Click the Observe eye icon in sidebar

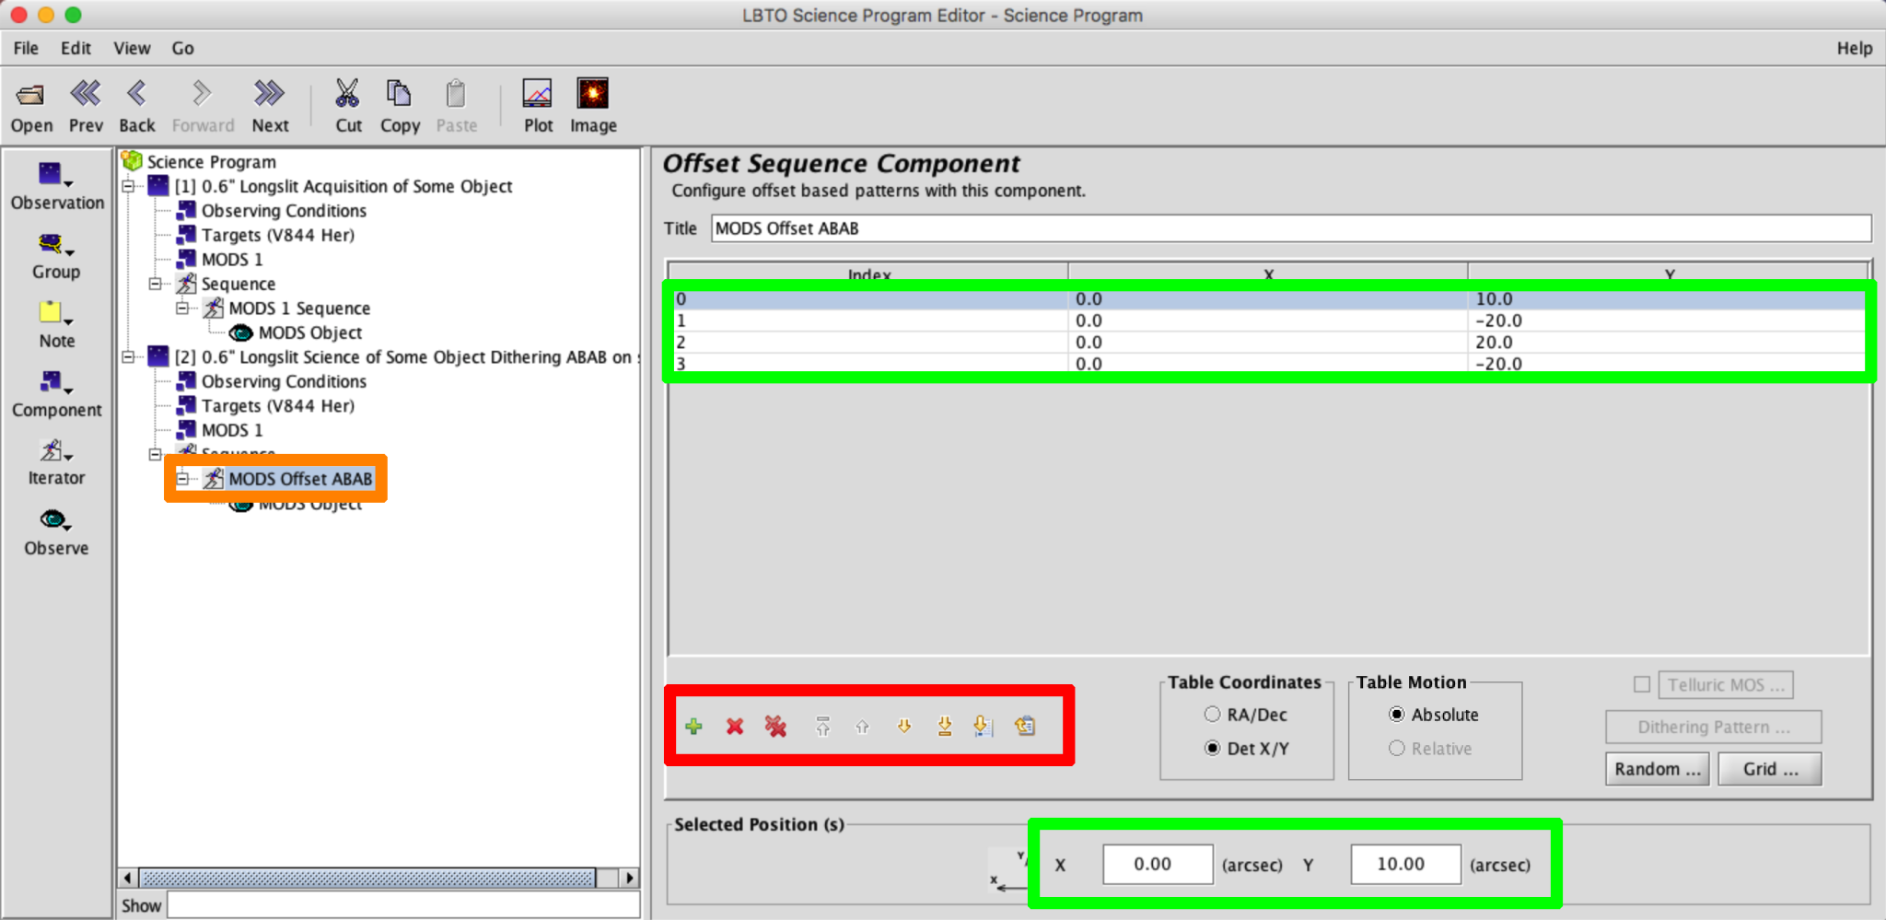pos(55,520)
